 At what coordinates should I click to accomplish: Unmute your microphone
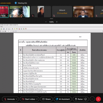coord(9,99)
